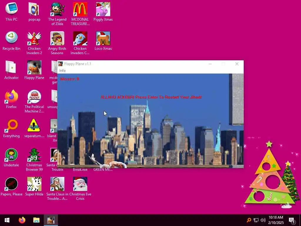Select the Christmas Eve Crisis shortcut
The image size is (301, 226).
point(80,189)
